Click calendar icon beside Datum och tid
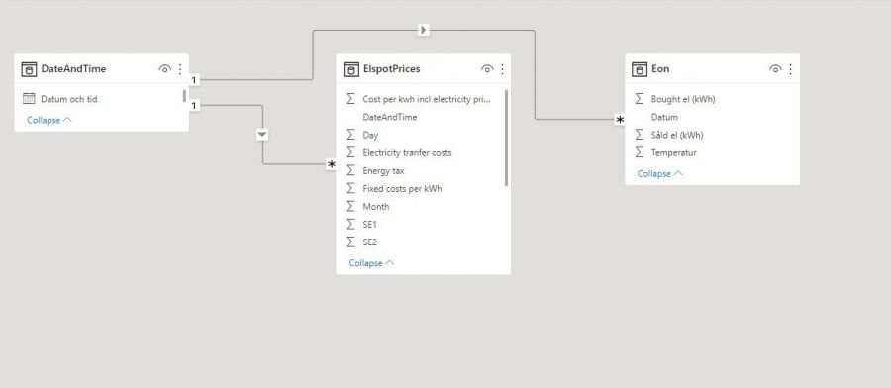This screenshot has width=891, height=388. (x=29, y=99)
